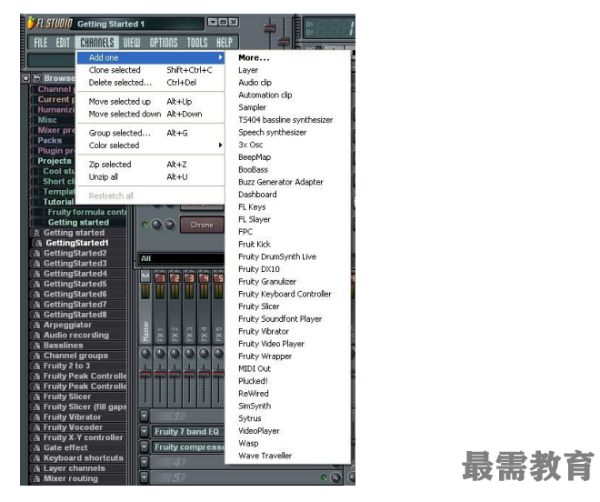Viewport: 600px width, 502px height.
Task: Adjust the Master volume fader
Action: [145, 374]
